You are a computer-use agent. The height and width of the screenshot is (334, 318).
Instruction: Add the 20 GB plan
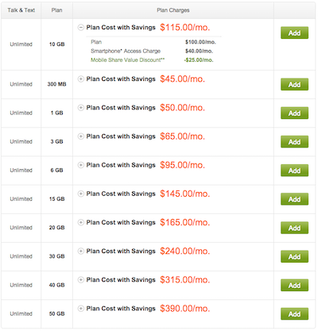(x=294, y=228)
